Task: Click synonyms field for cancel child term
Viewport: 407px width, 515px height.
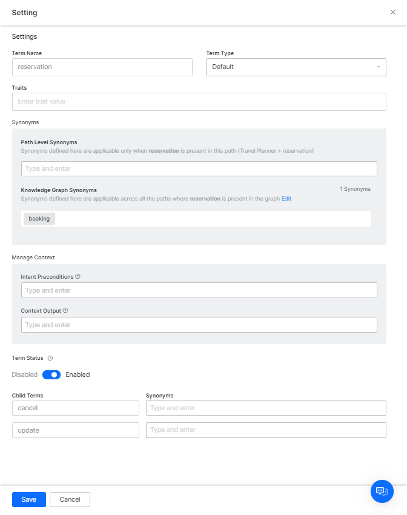Action: pos(266,408)
